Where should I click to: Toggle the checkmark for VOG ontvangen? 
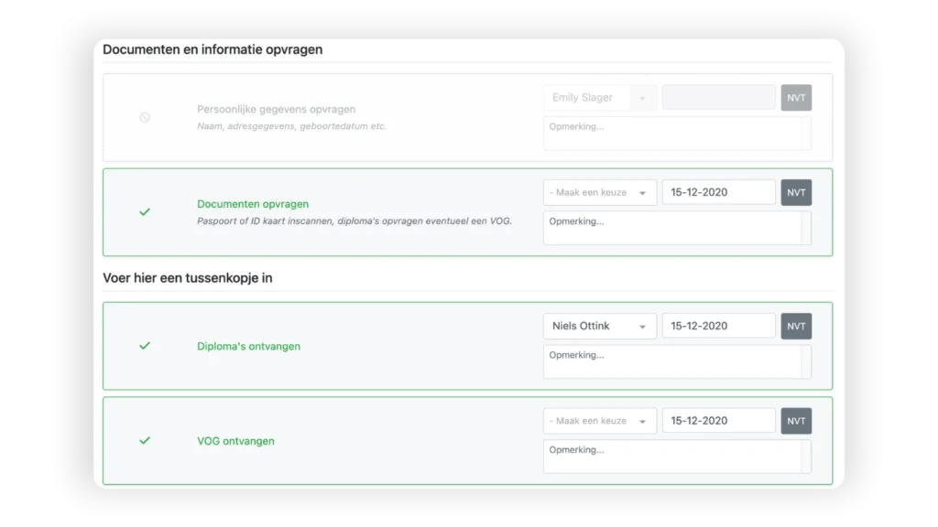(145, 441)
